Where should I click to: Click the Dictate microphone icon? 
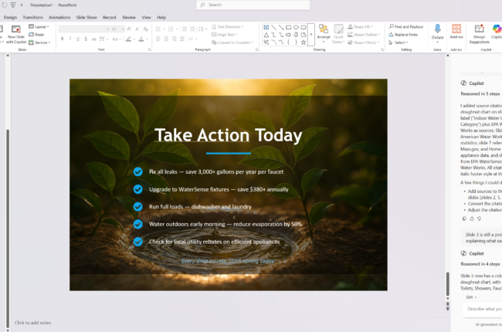438,30
